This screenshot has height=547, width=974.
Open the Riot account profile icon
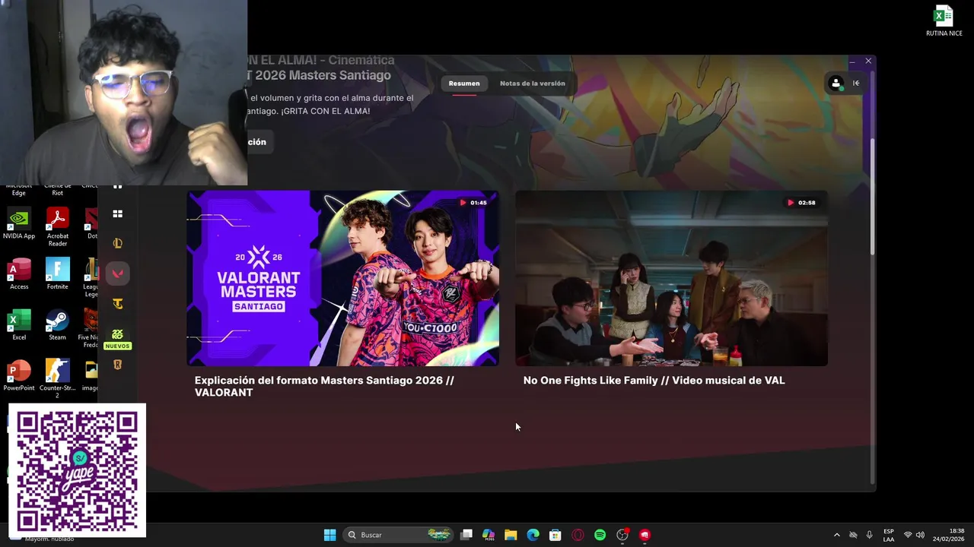(x=836, y=84)
